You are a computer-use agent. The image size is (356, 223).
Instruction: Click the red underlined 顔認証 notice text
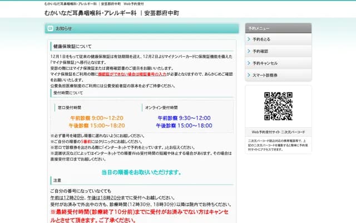pyautogui.click(x=132, y=74)
